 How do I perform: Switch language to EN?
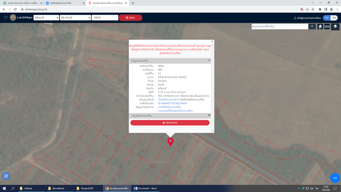click(334, 18)
